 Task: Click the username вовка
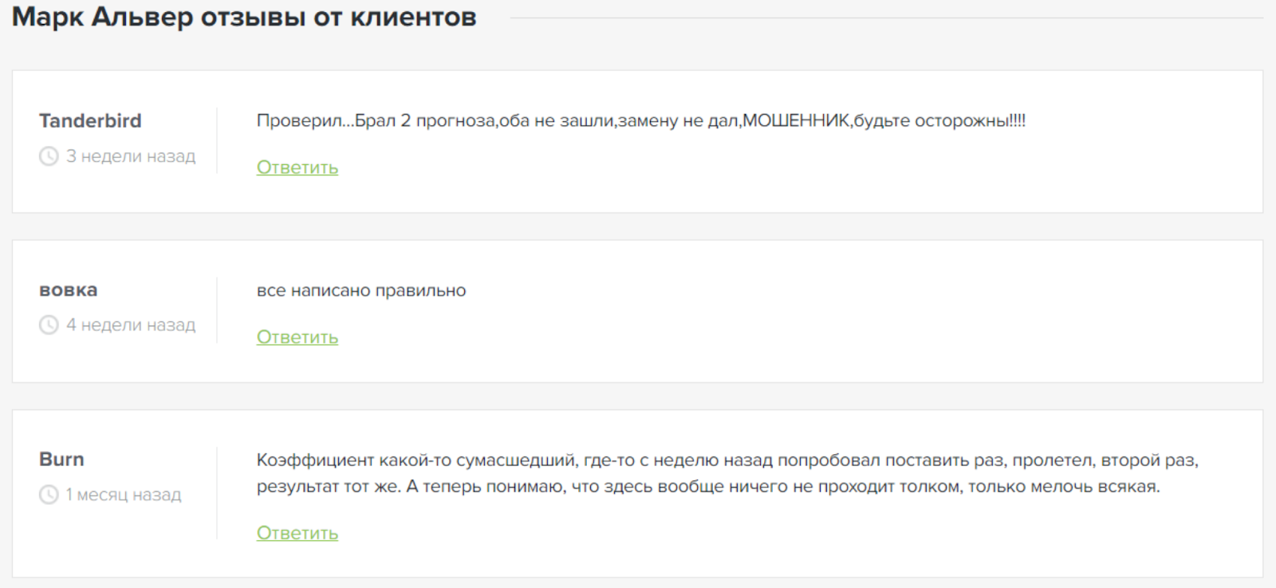[69, 290]
